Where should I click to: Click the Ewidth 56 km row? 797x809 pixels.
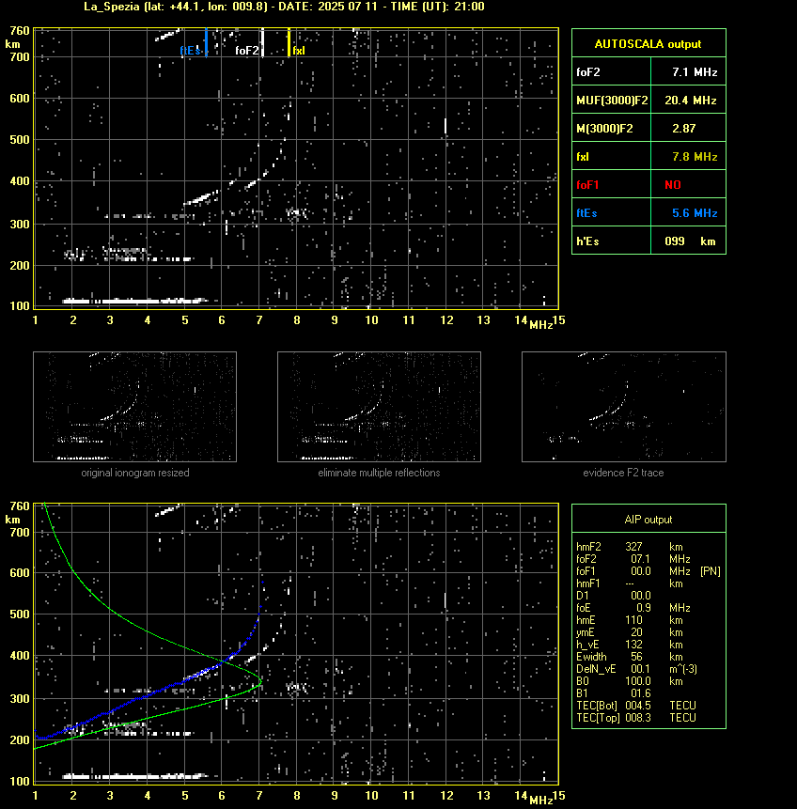(x=630, y=657)
